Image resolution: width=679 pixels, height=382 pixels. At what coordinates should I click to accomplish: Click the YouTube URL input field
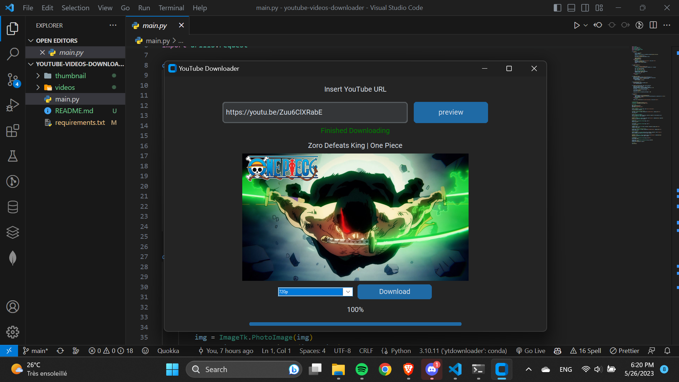(315, 112)
